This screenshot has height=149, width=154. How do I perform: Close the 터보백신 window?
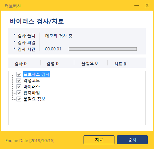(x=147, y=5)
